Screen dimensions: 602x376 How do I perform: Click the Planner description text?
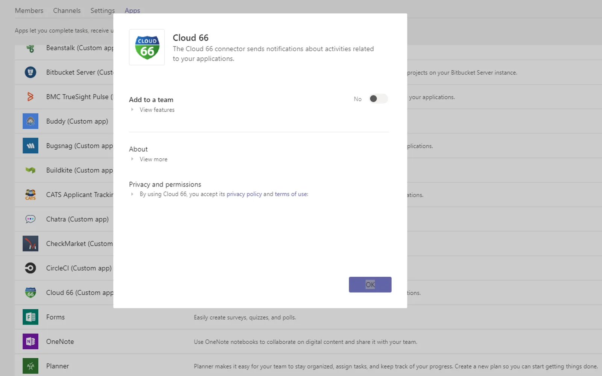396,366
